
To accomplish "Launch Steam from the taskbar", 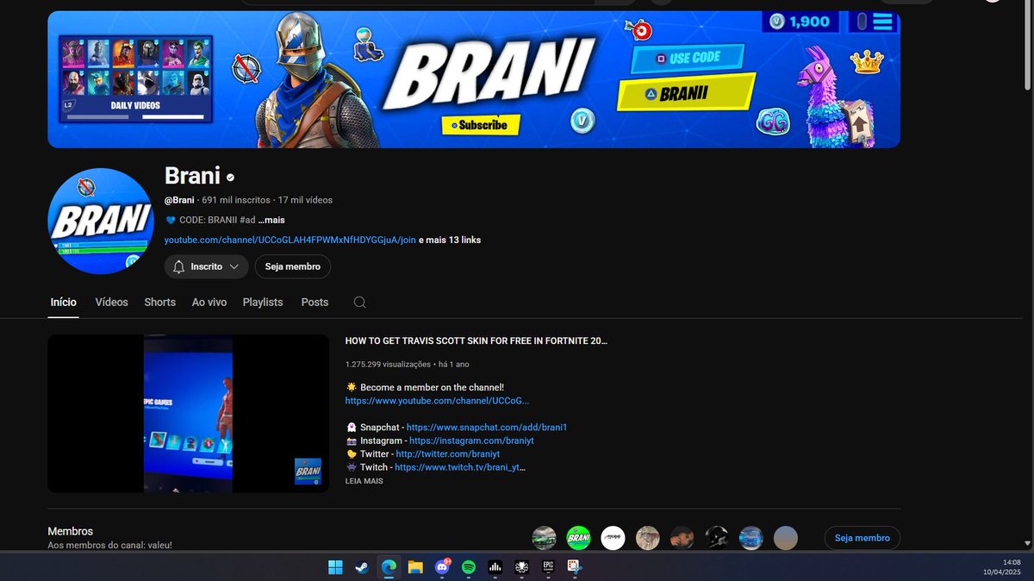I will 362,567.
